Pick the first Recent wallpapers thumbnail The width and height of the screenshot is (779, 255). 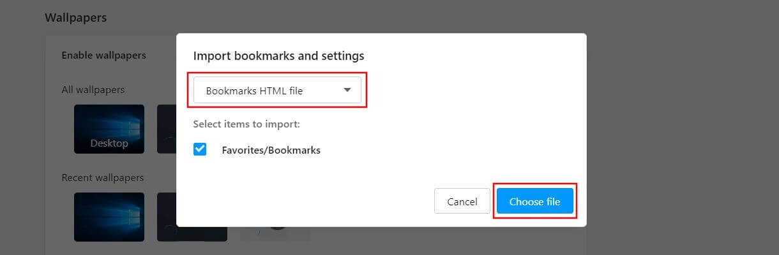coord(109,217)
